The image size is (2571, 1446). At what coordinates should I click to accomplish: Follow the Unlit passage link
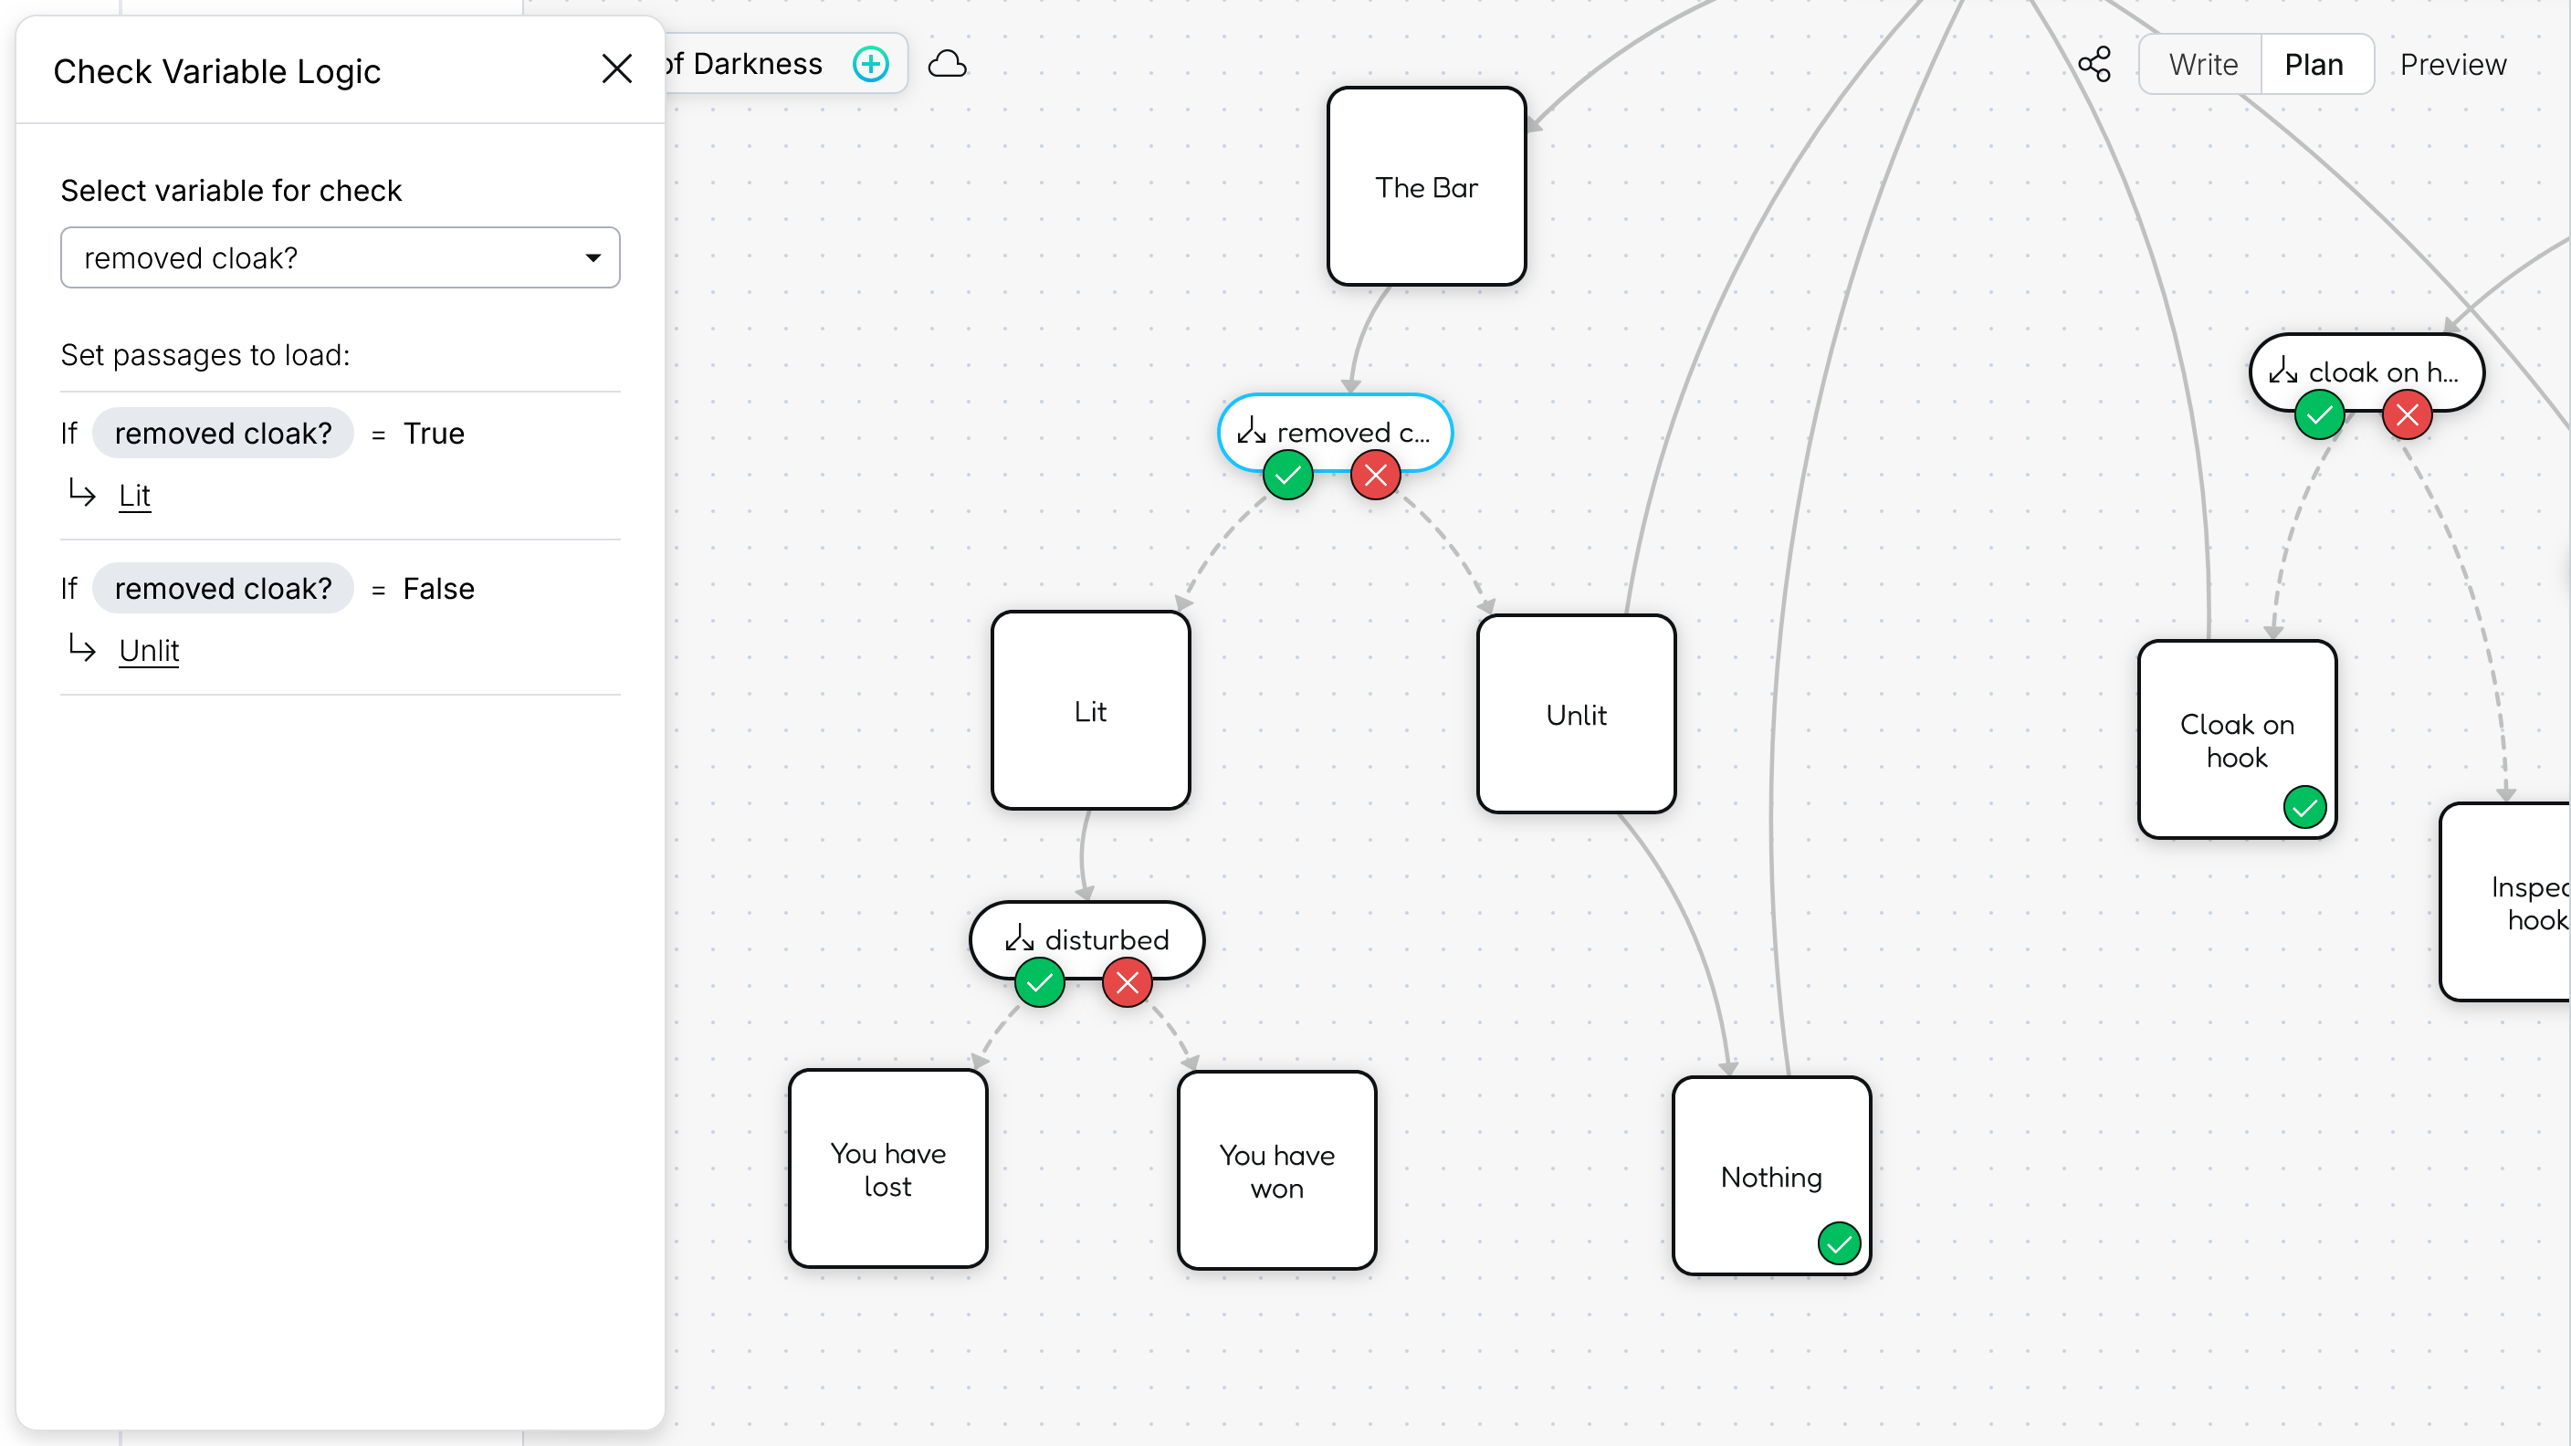[x=149, y=651]
